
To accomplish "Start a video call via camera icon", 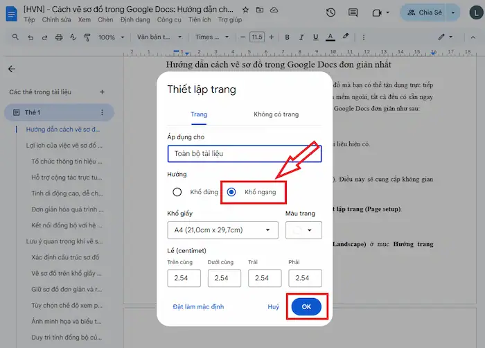I will tap(377, 12).
